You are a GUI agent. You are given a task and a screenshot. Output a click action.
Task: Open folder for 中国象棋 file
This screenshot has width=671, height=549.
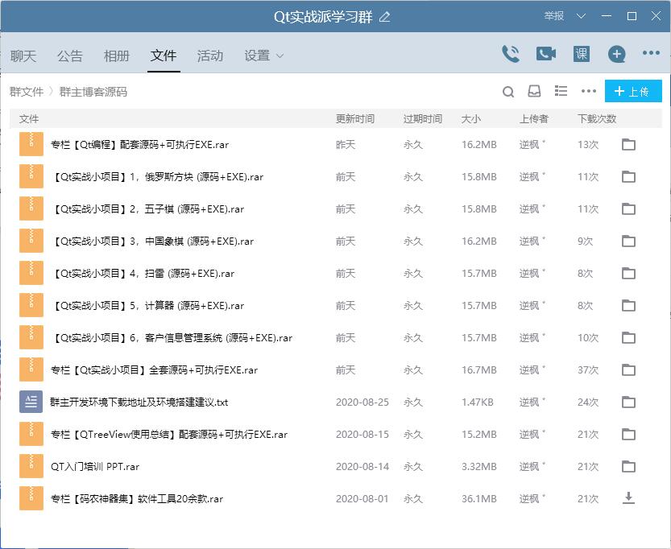pos(628,241)
